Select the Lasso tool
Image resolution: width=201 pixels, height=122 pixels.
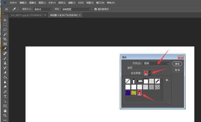tap(5, 30)
